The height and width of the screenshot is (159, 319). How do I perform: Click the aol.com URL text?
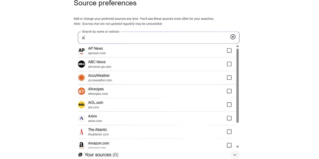coord(93,107)
